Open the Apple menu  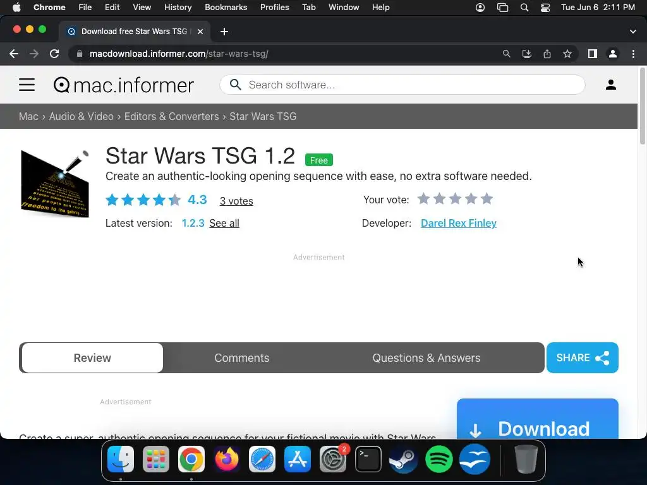[x=16, y=8]
